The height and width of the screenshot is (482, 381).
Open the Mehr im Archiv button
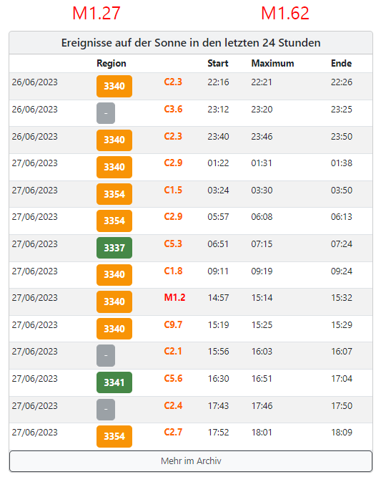pos(190,461)
